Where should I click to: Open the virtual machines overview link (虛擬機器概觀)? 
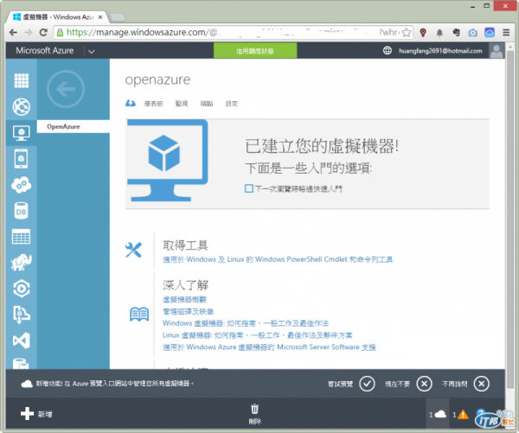click(184, 299)
